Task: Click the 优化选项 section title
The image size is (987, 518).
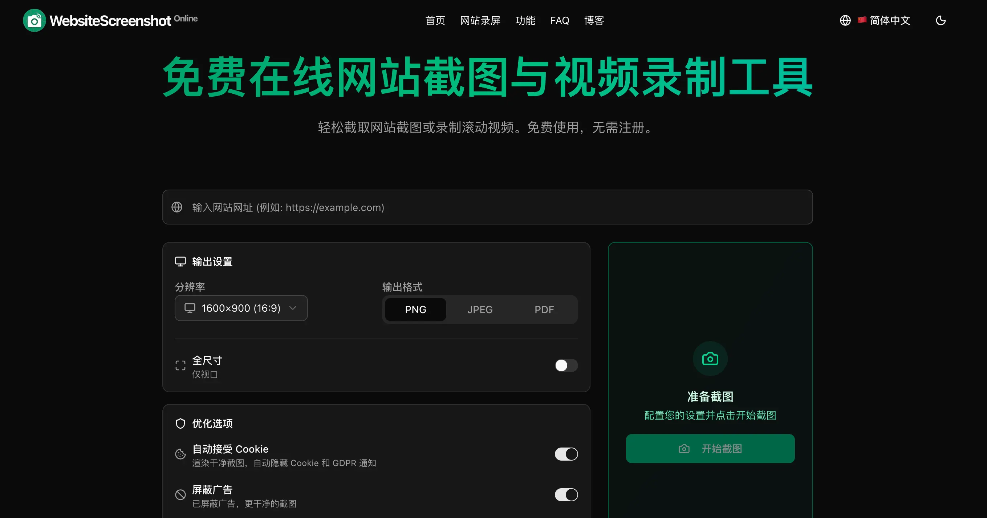Action: pos(212,423)
